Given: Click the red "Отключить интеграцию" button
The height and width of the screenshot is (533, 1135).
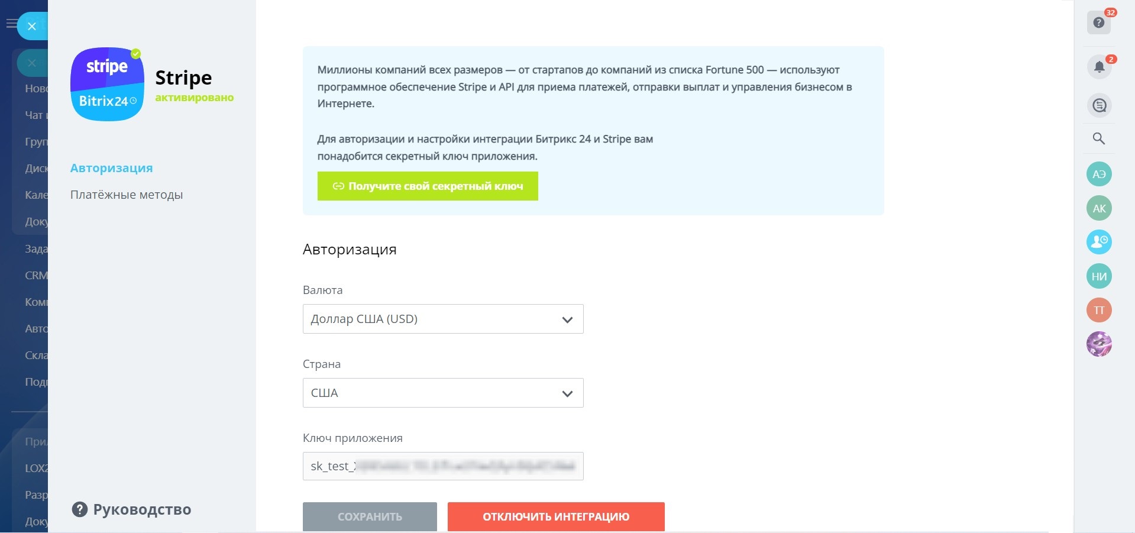Looking at the screenshot, I should (555, 516).
